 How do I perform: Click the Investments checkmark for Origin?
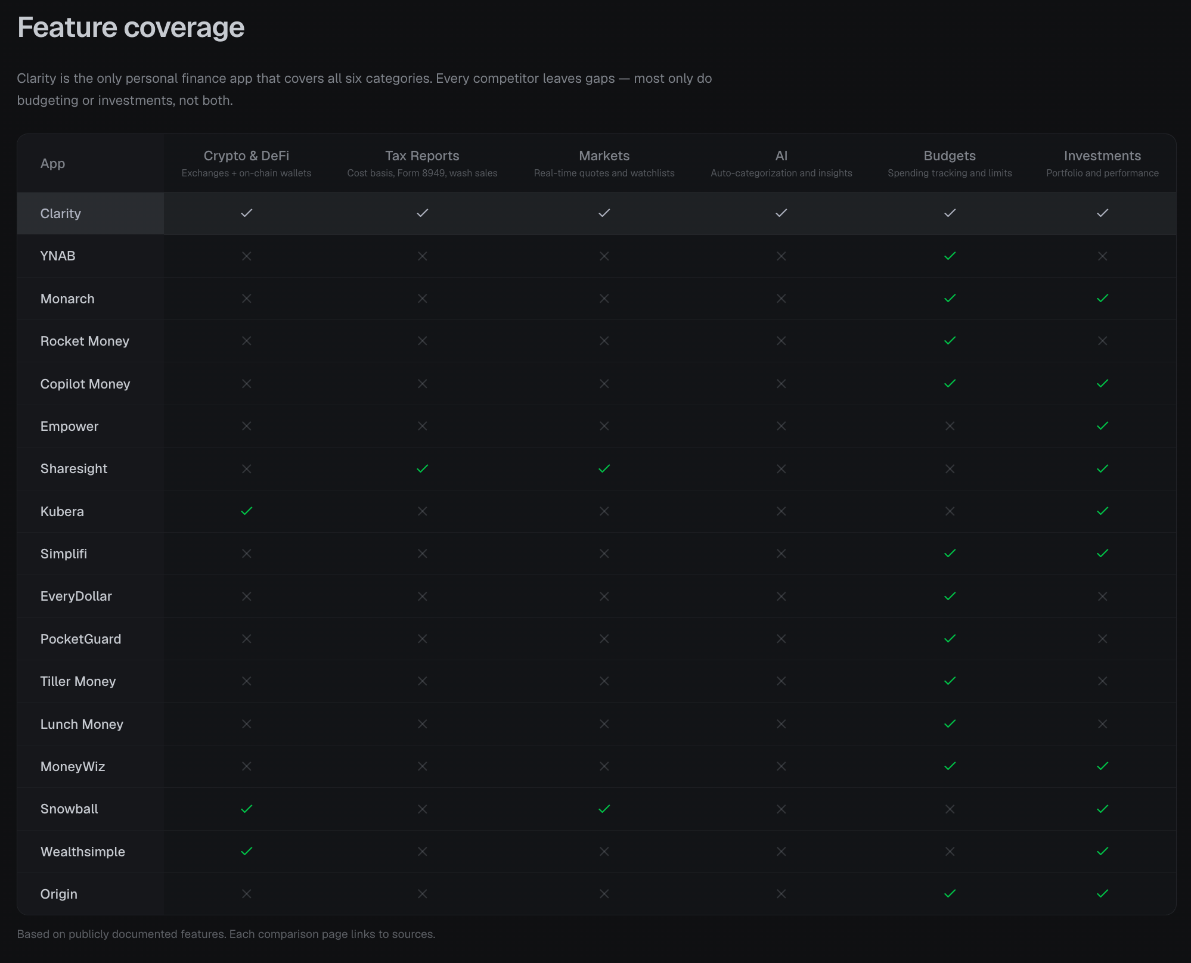[1102, 894]
